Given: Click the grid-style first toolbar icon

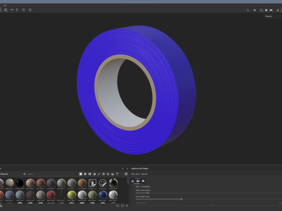Looking at the screenshot, I should [6, 10].
